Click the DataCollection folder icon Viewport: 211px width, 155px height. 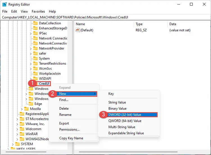(x=35, y=23)
